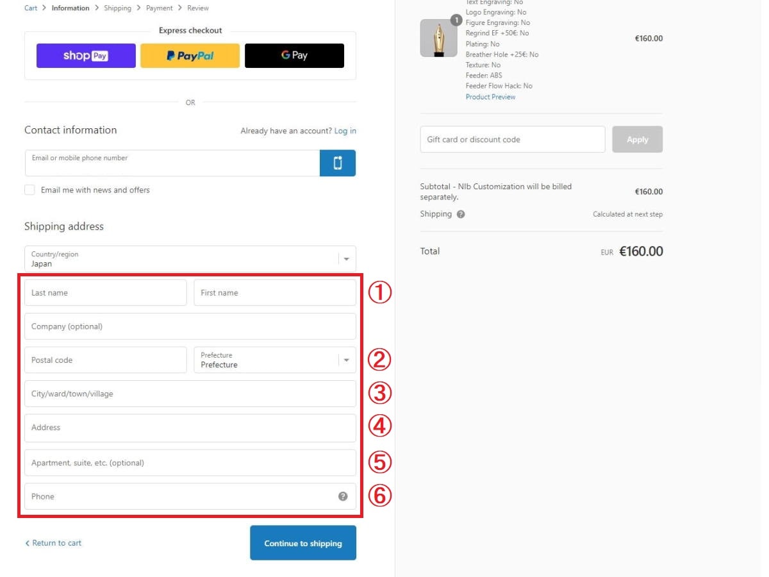Click the Shipping help question mark icon
This screenshot has width=769, height=577.
(461, 214)
